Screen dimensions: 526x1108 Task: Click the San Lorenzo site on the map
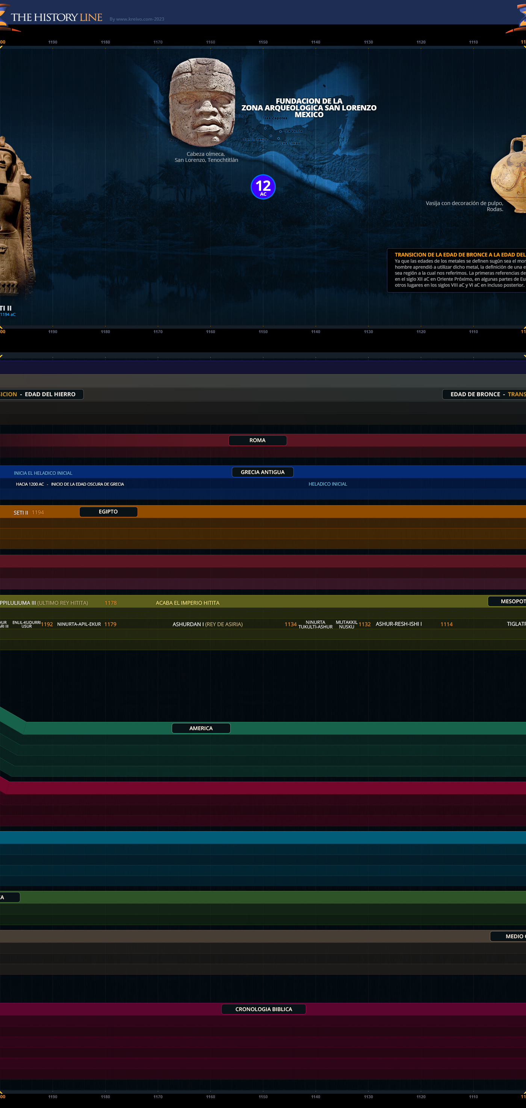pyautogui.click(x=255, y=139)
